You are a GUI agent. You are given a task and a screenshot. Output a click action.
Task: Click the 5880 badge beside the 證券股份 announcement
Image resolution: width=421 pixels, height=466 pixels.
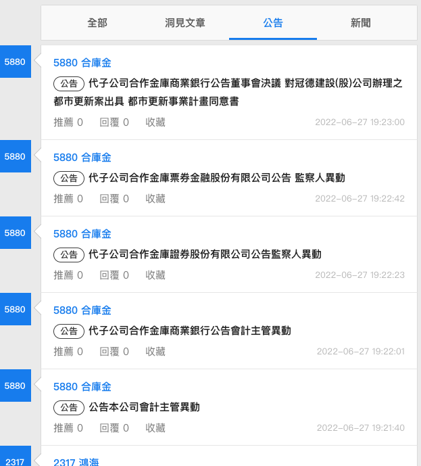pyautogui.click(x=15, y=233)
